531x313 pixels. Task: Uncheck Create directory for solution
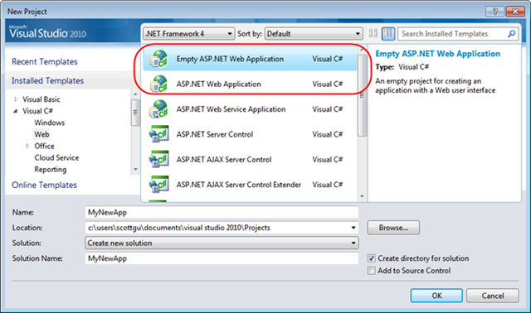tap(372, 258)
